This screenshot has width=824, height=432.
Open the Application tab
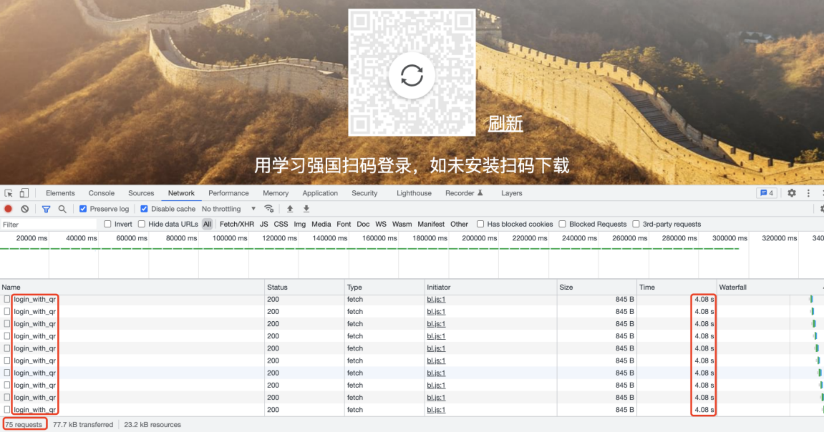click(320, 193)
